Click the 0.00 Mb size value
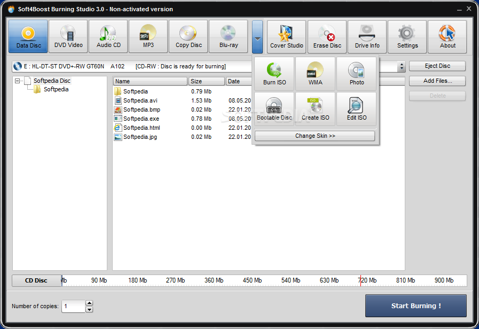Screen dimensions: 479x329 point(201,128)
